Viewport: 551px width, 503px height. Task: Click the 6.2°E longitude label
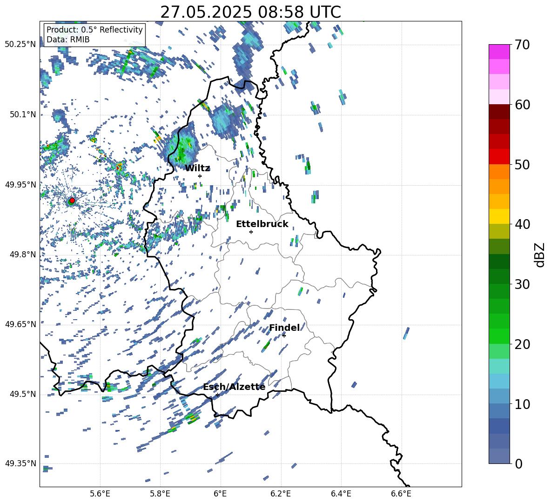coord(281,494)
